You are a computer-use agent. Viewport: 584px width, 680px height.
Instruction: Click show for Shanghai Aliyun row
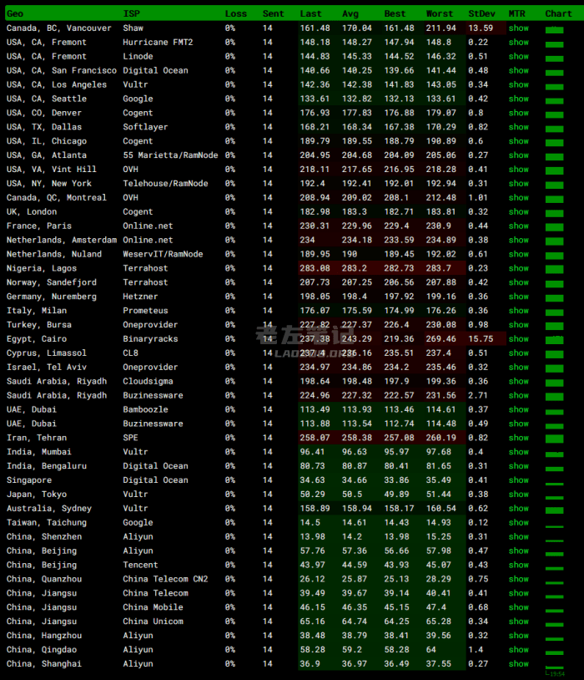[519, 664]
